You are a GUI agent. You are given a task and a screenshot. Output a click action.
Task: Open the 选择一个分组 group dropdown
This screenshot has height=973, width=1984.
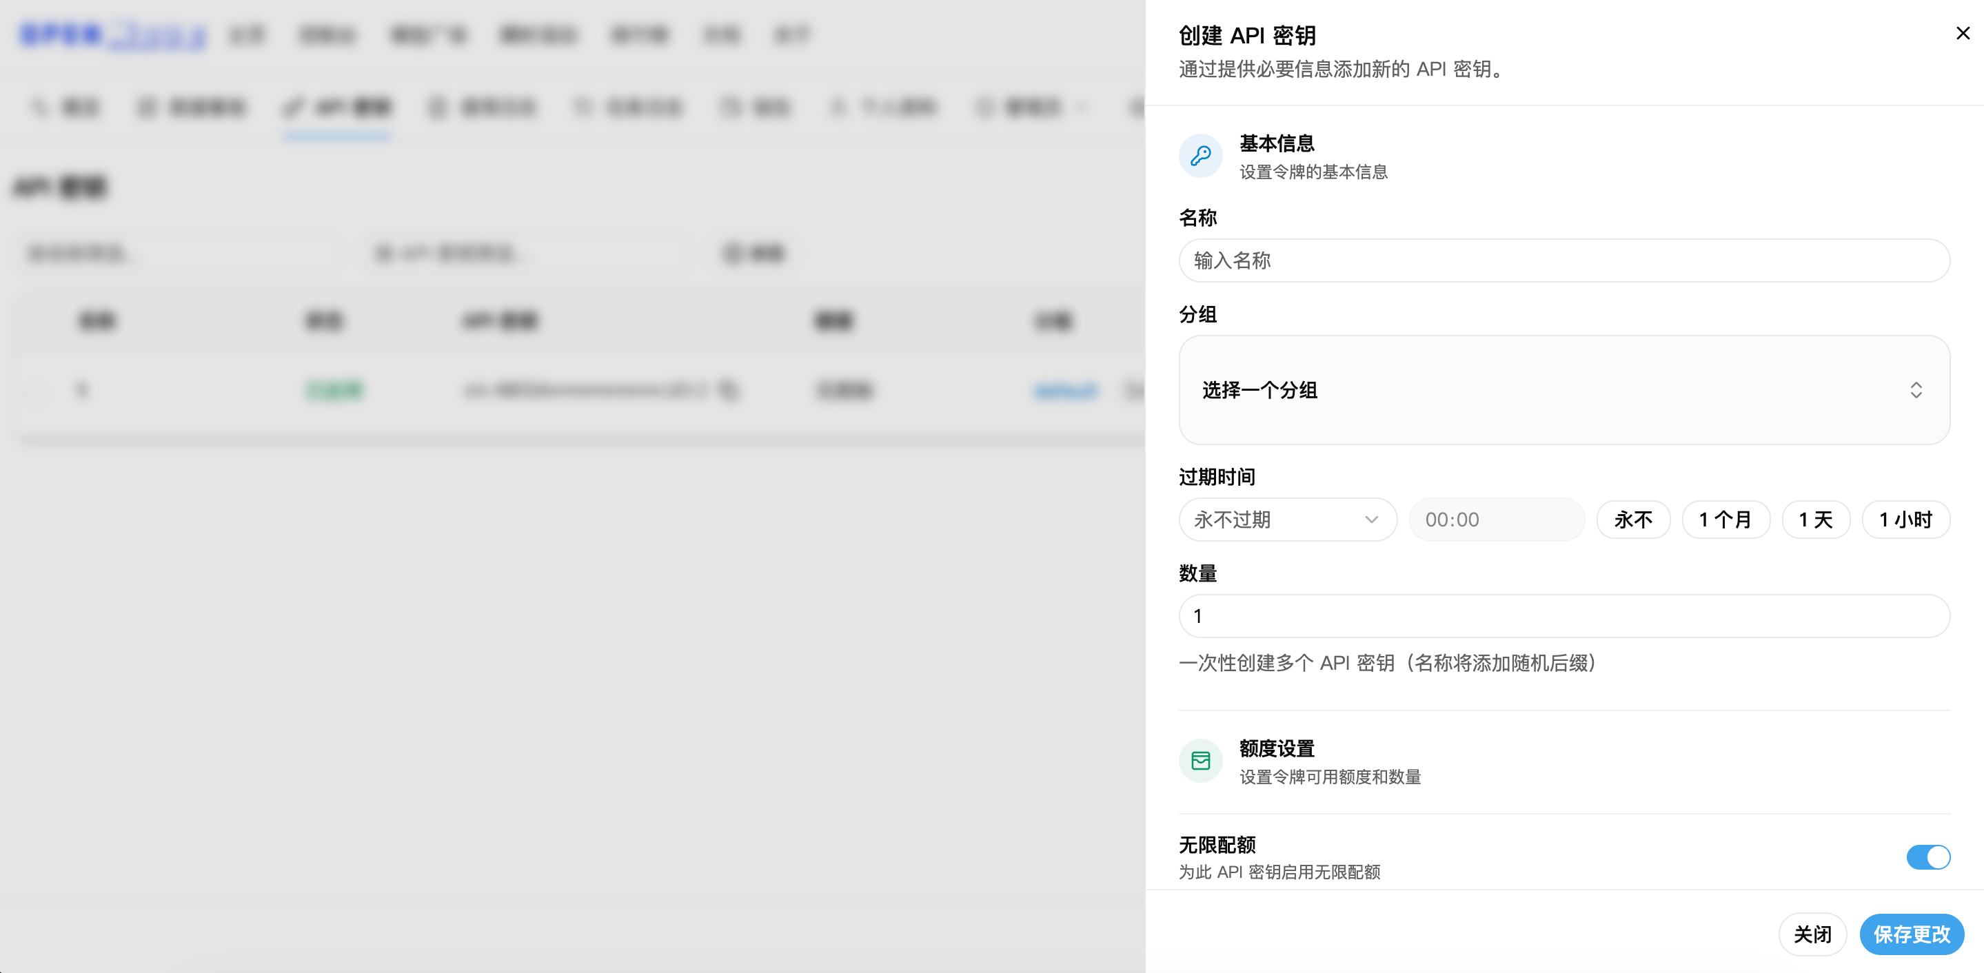click(x=1564, y=389)
